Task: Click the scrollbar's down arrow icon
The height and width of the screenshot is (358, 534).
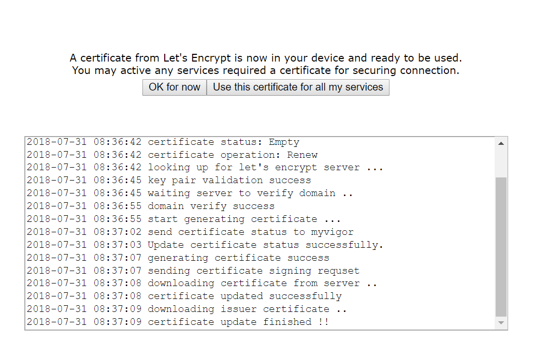Action: (500, 323)
